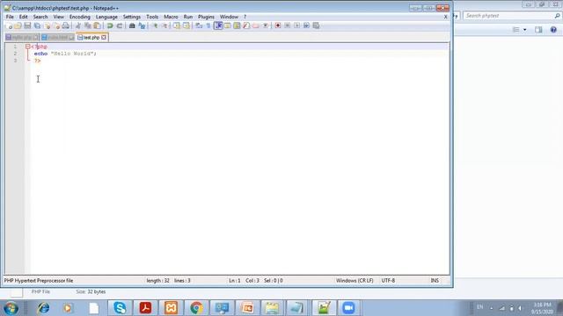Click the Zoom Out toolbar icon
563x316 pixels.
(165, 25)
